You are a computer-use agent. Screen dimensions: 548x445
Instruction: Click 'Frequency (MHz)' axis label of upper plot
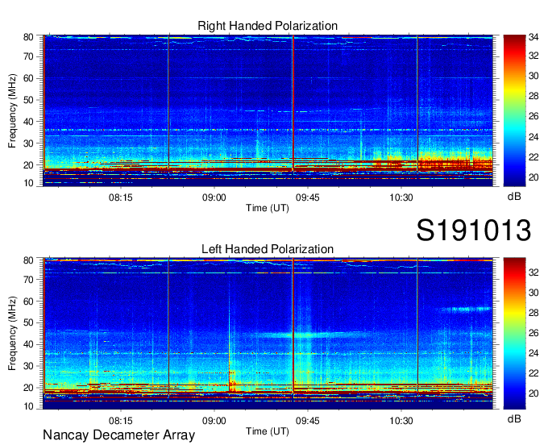click(12, 110)
